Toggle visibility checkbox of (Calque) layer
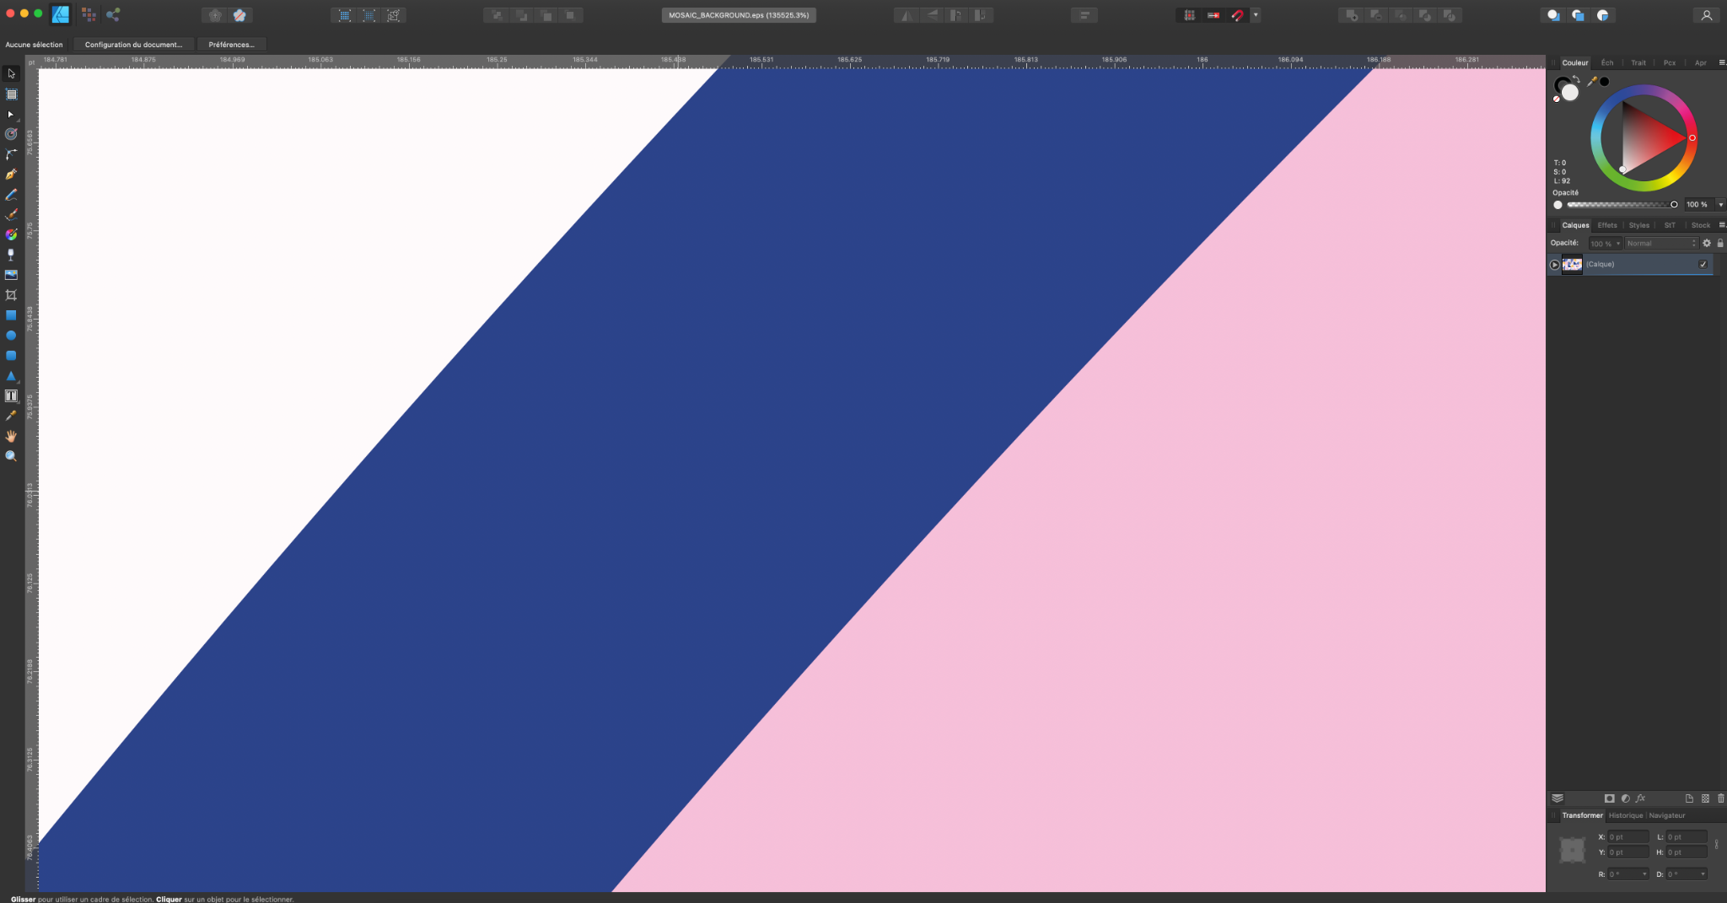Screen dimensions: 1727x903 point(1703,264)
